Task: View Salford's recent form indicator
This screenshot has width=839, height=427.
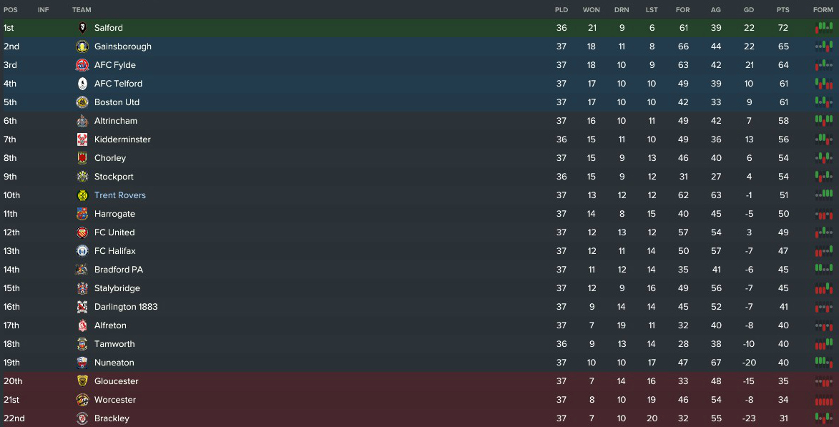Action: (823, 28)
